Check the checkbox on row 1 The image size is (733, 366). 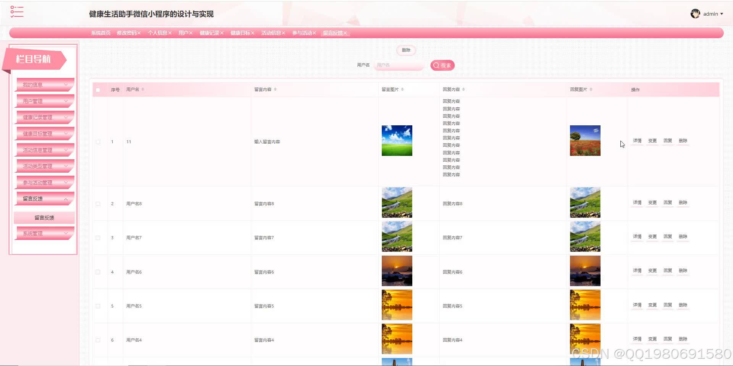(98, 142)
